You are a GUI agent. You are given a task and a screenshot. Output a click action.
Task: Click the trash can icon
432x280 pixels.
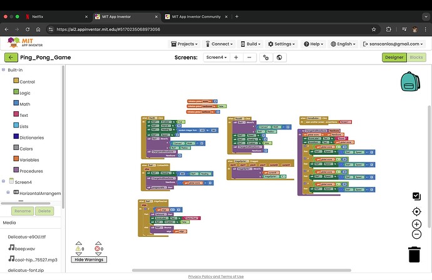414,254
